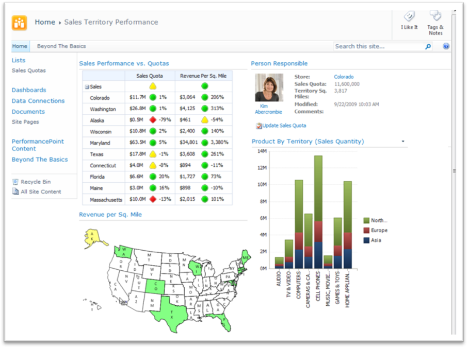Click the Europe legend color swatch
Screen dimensions: 468x348
[366, 230]
